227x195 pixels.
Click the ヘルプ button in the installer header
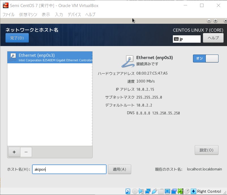(213, 38)
